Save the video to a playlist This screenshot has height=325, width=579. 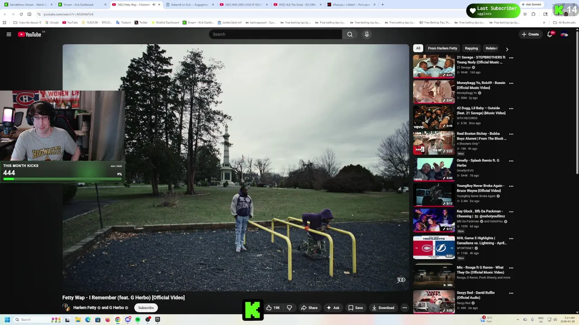click(356, 308)
